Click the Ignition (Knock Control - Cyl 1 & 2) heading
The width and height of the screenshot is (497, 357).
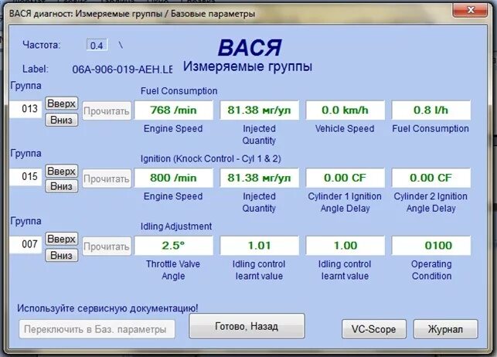[211, 158]
